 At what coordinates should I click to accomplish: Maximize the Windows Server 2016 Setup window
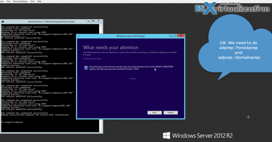[x=175, y=35]
